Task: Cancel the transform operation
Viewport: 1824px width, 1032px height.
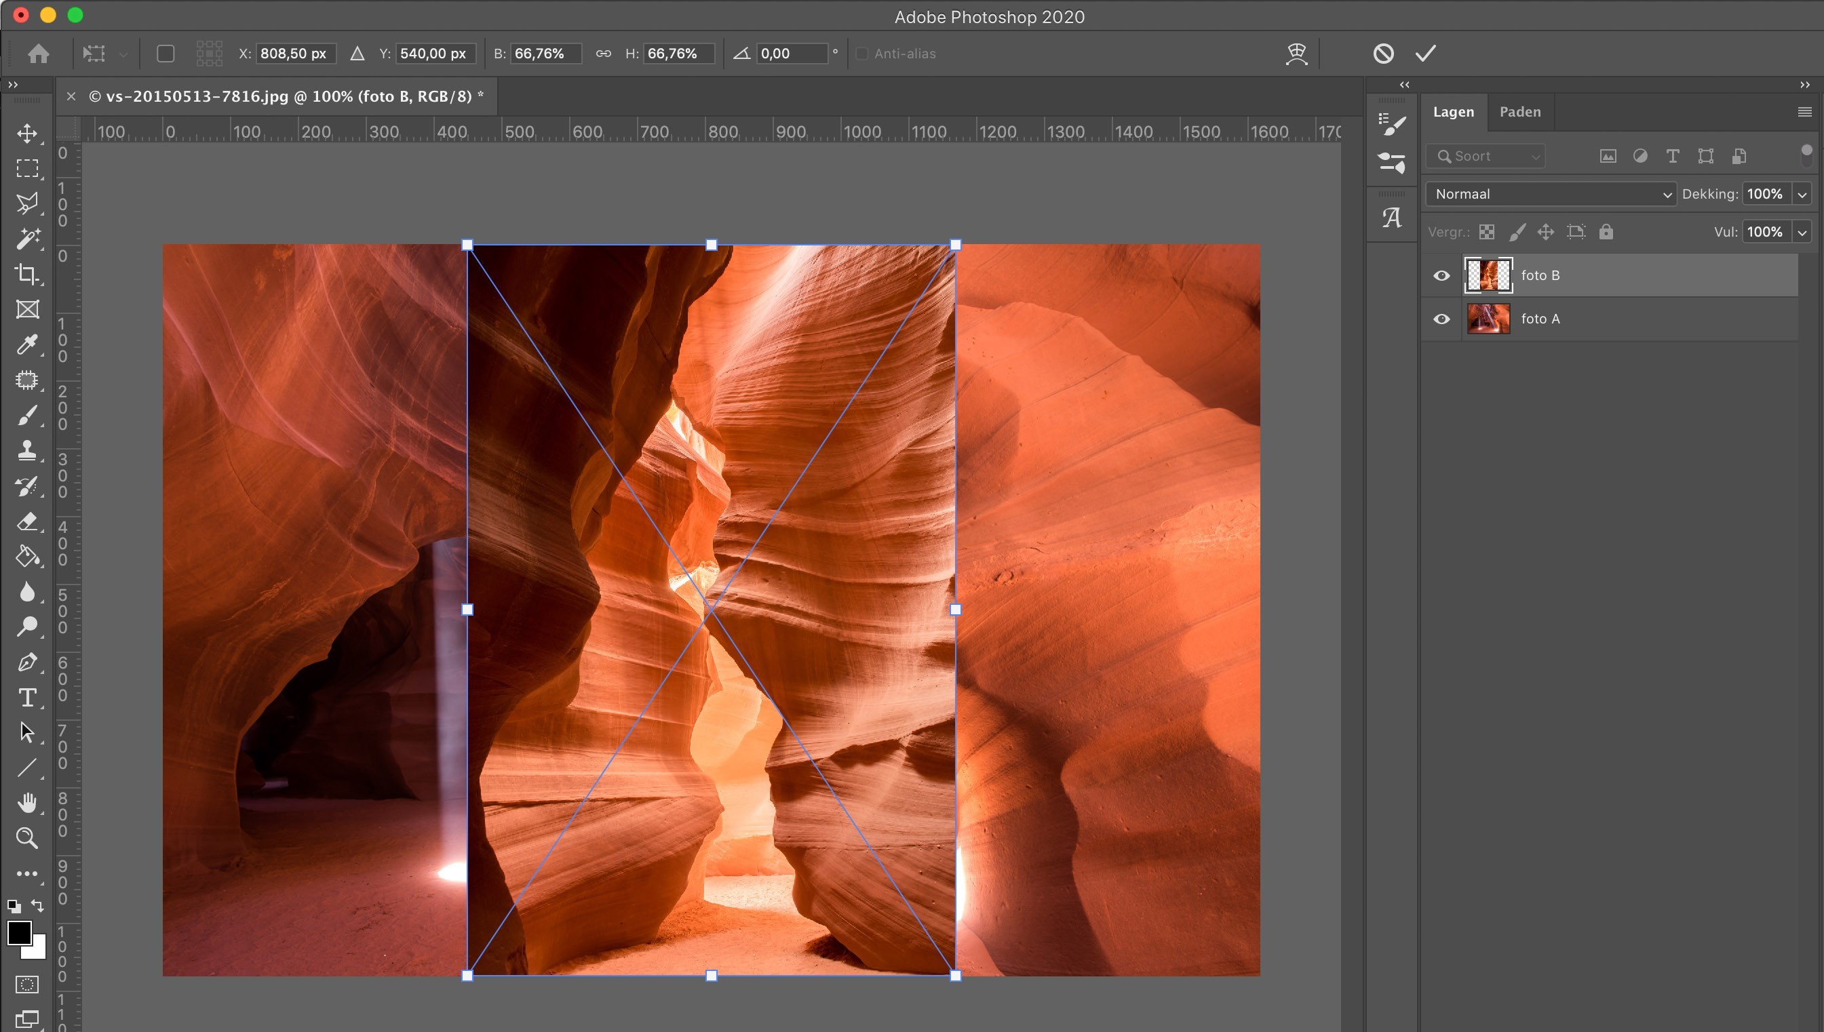Action: pyautogui.click(x=1383, y=53)
